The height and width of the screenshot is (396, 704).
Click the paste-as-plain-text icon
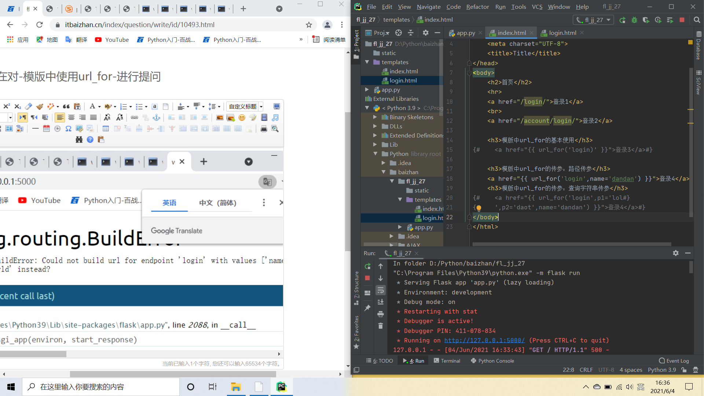coord(77,106)
